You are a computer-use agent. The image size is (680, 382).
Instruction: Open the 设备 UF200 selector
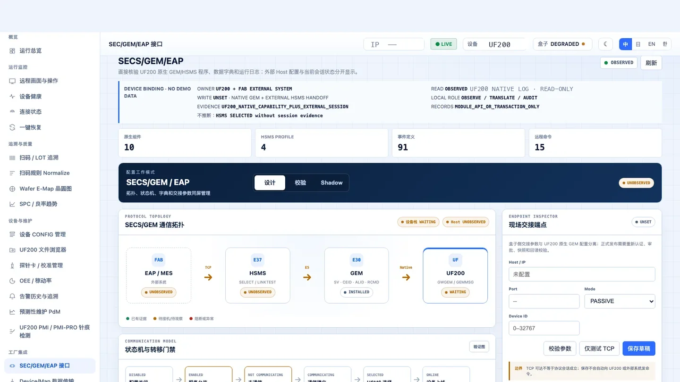(495, 44)
